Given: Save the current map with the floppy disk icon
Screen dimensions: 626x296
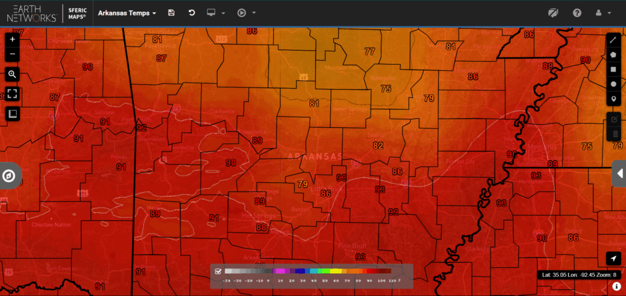Looking at the screenshot, I should 171,13.
